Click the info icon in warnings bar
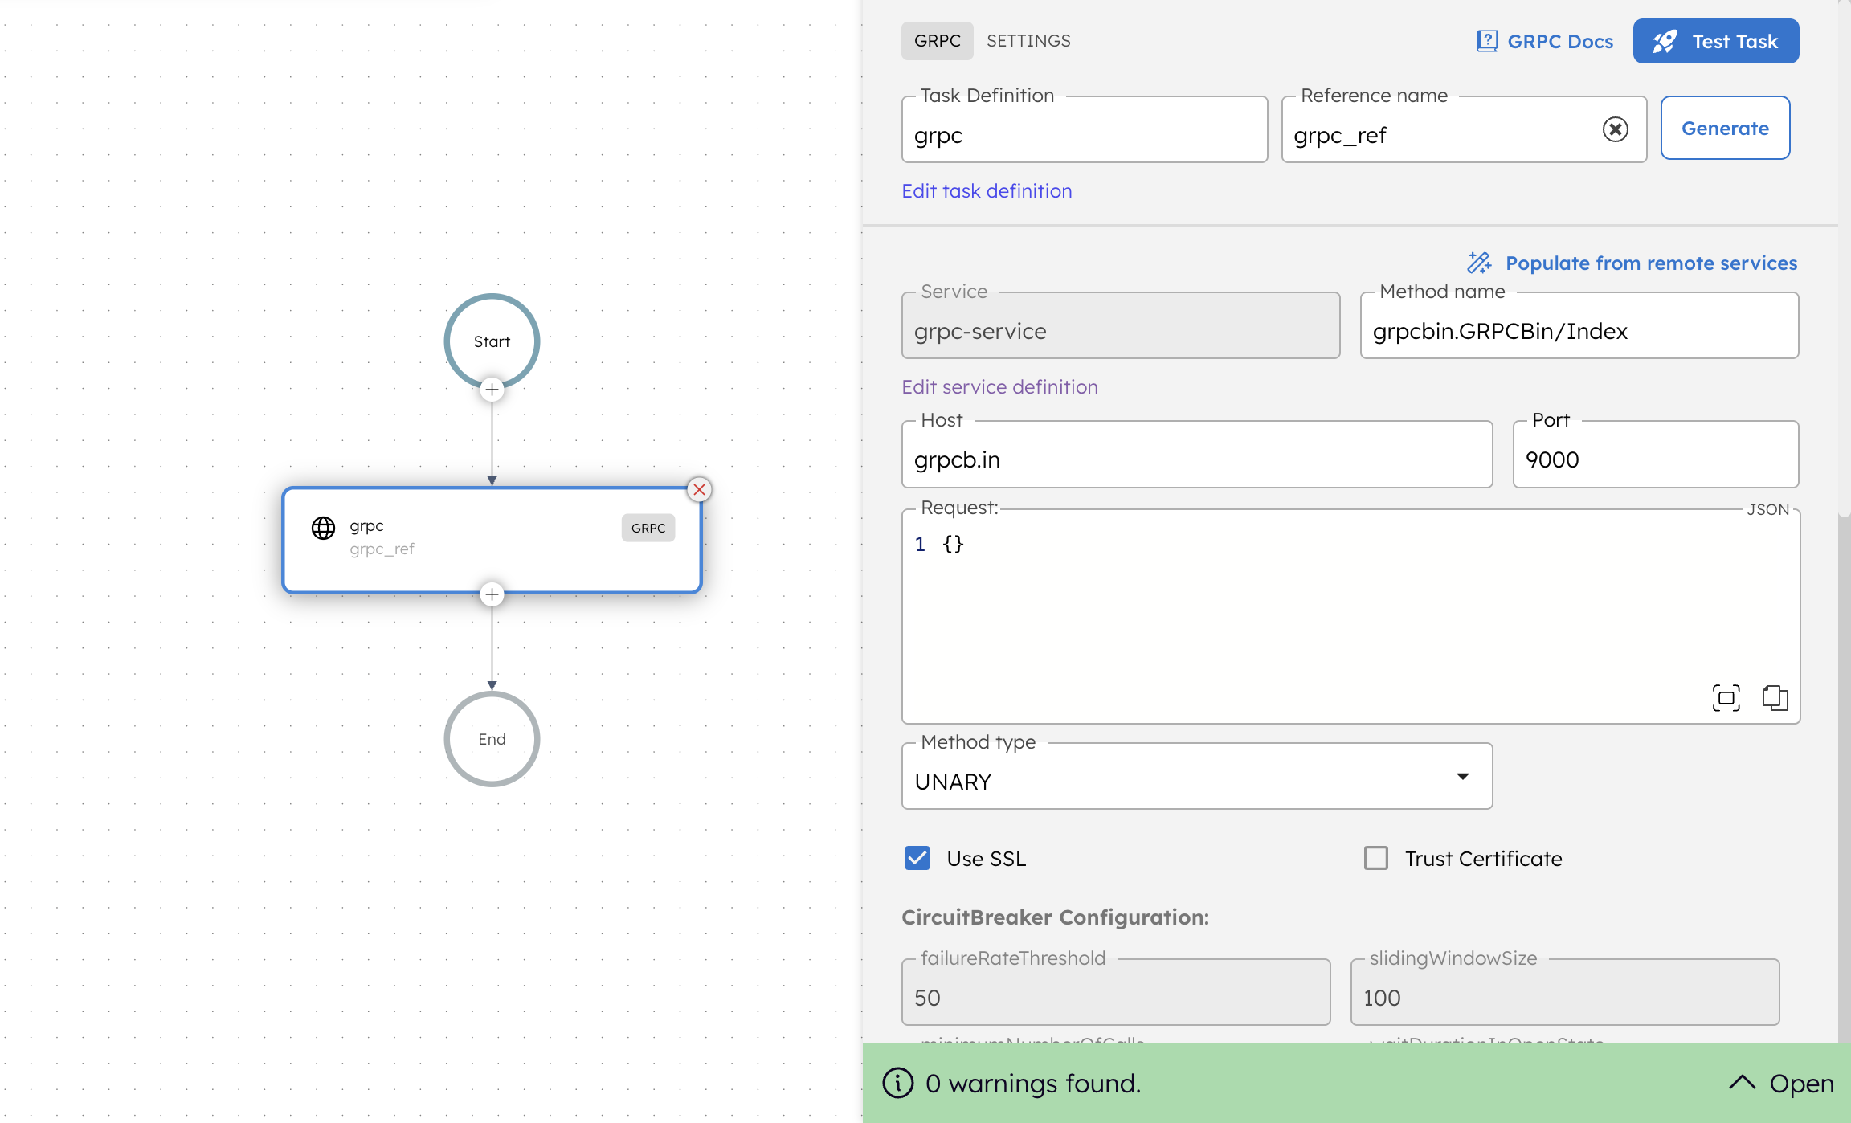Image resolution: width=1851 pixels, height=1123 pixels. [898, 1083]
